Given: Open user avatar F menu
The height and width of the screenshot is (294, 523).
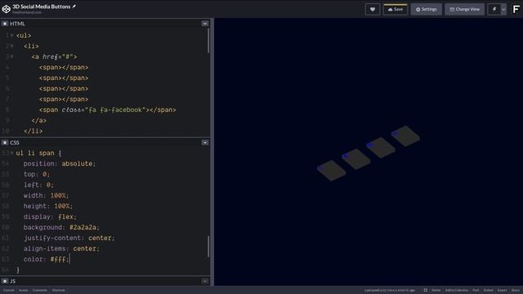Looking at the screenshot, I should (x=516, y=9).
